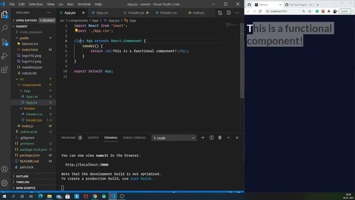Switch to the index.js editor tab
355x200 pixels.
click(x=199, y=13)
